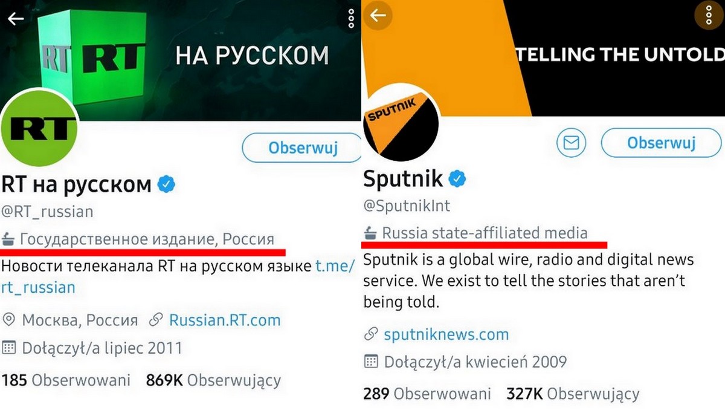The height and width of the screenshot is (416, 725).
Task: Follow Sputnik via Obserwuj button
Action: point(660,143)
